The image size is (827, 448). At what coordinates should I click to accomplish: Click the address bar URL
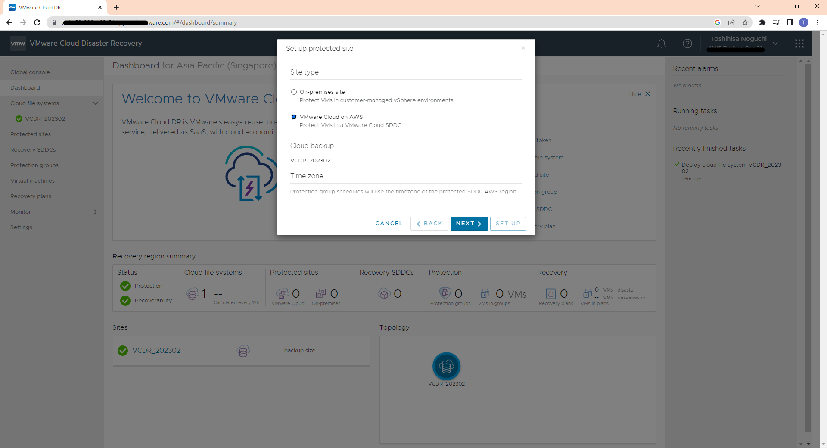tap(149, 22)
